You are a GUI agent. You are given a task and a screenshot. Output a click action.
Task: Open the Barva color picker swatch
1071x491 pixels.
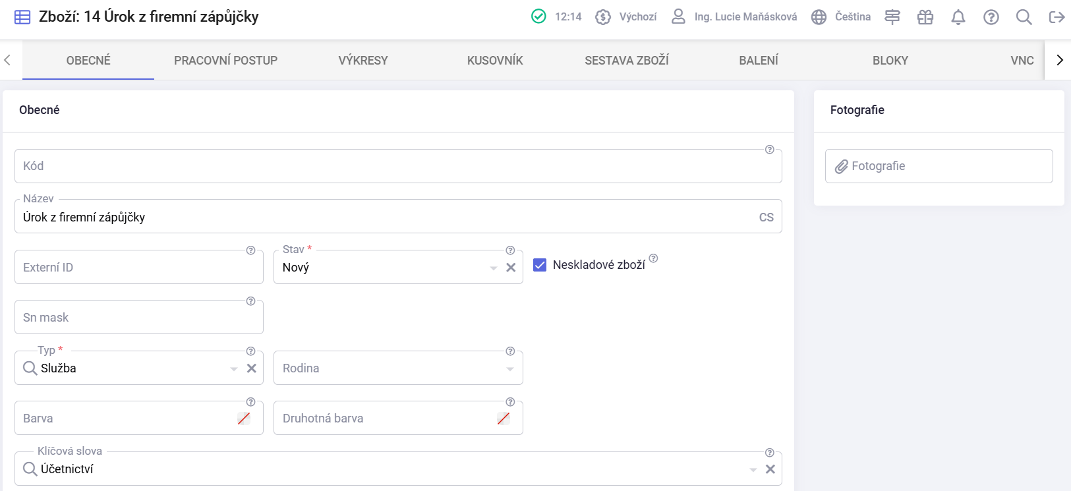tap(244, 419)
